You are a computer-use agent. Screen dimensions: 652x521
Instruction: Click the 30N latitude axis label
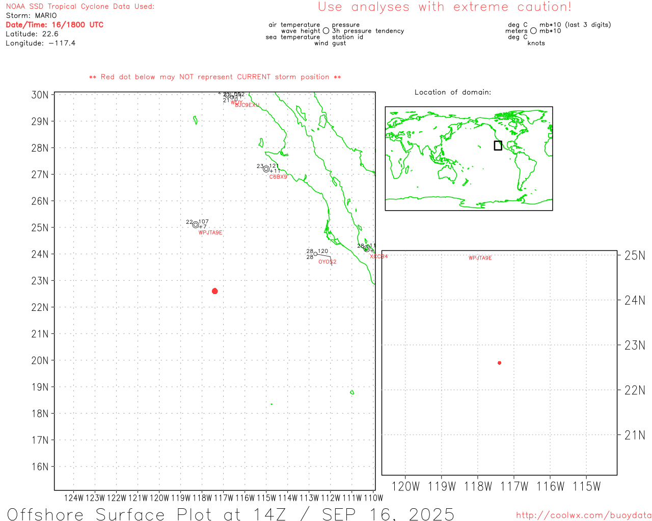[40, 95]
